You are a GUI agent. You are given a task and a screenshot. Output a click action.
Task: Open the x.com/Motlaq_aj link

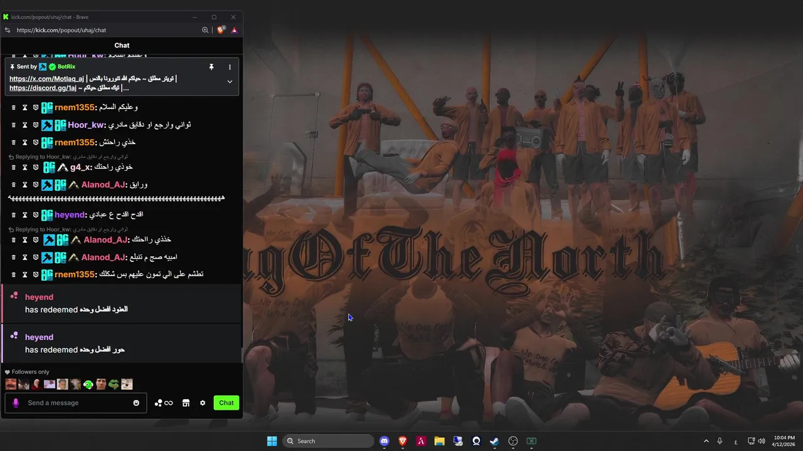pyautogui.click(x=46, y=79)
